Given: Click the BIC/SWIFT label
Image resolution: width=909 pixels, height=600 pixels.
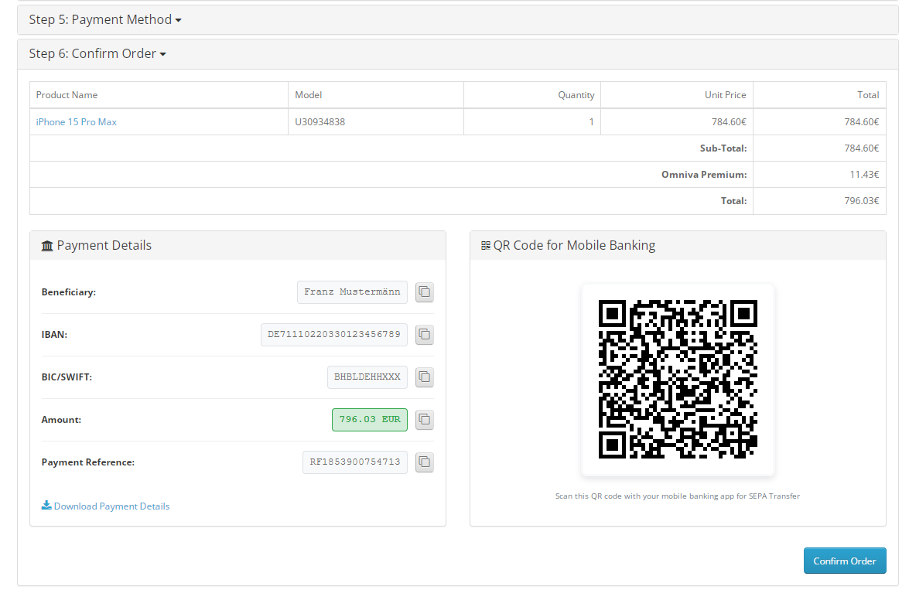Looking at the screenshot, I should [67, 377].
